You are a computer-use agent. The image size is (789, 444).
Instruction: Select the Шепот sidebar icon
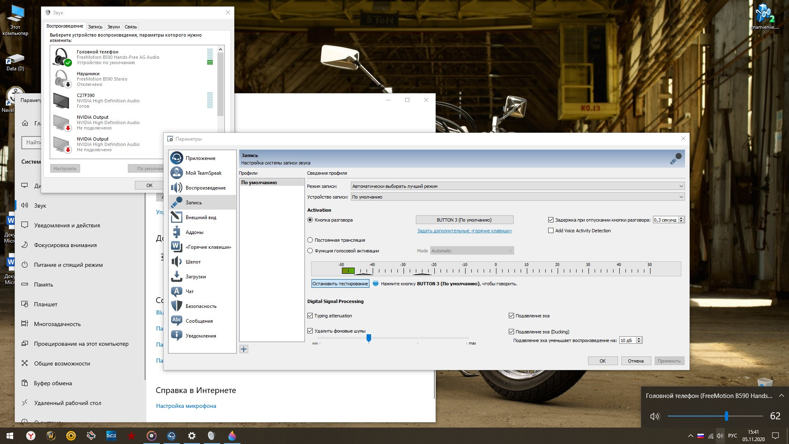[x=177, y=262]
